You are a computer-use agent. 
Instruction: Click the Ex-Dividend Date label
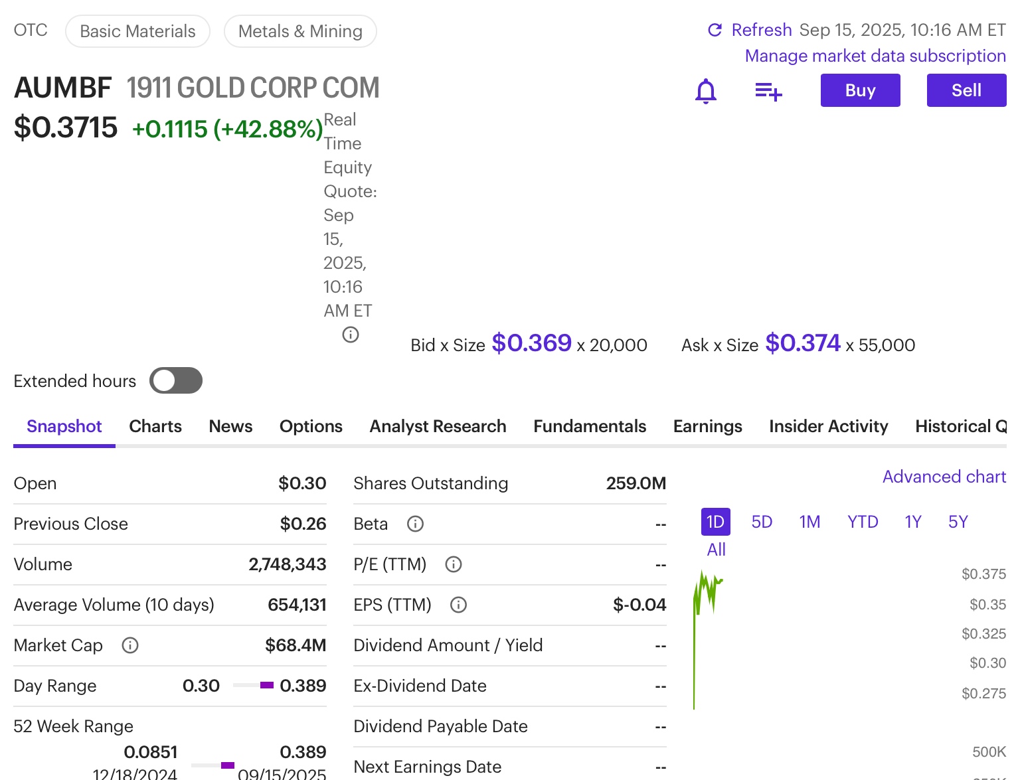point(420,686)
